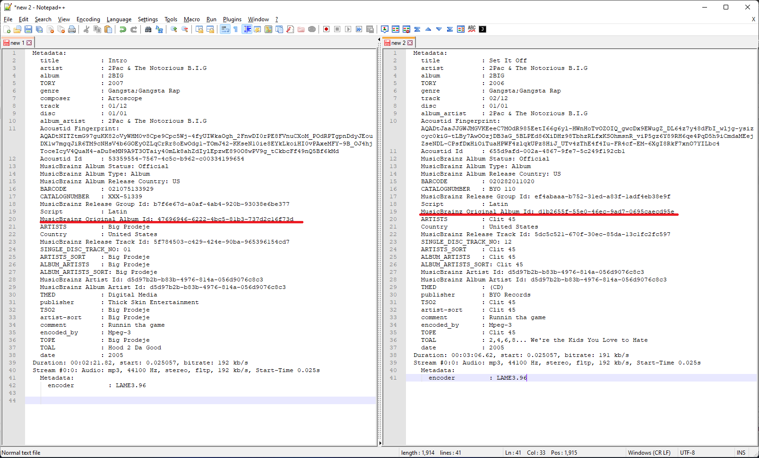Click the Print icon in toolbar
The image size is (759, 458).
72,29
